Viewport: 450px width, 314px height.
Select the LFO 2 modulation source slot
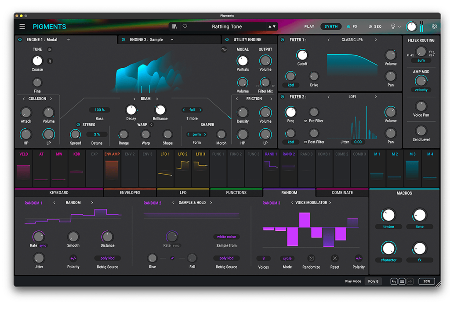click(x=183, y=168)
